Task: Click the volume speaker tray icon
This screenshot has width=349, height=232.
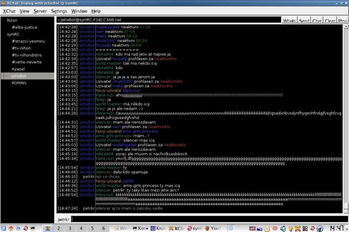Action: click(283, 229)
